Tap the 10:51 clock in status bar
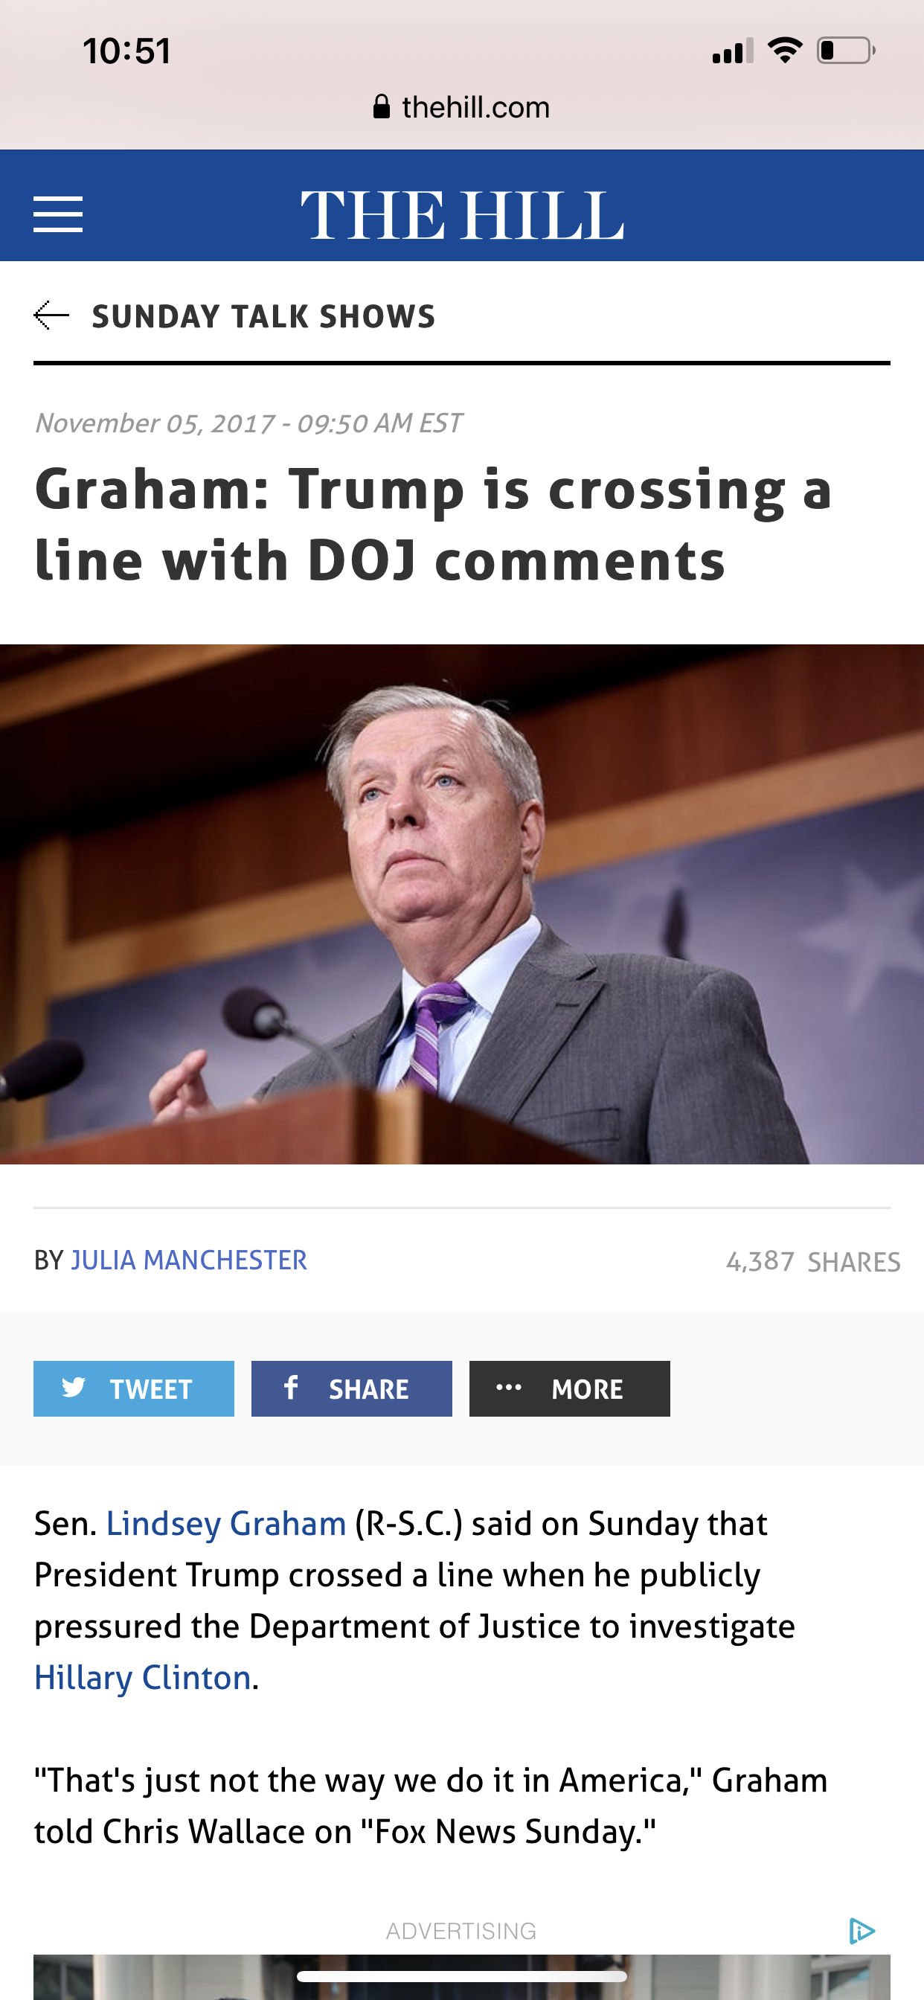Image resolution: width=924 pixels, height=2000 pixels. 126,51
